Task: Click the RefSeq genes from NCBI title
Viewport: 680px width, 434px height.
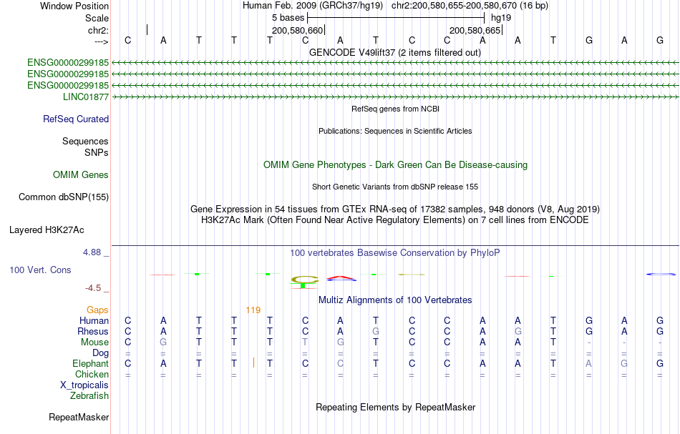Action: 396,109
